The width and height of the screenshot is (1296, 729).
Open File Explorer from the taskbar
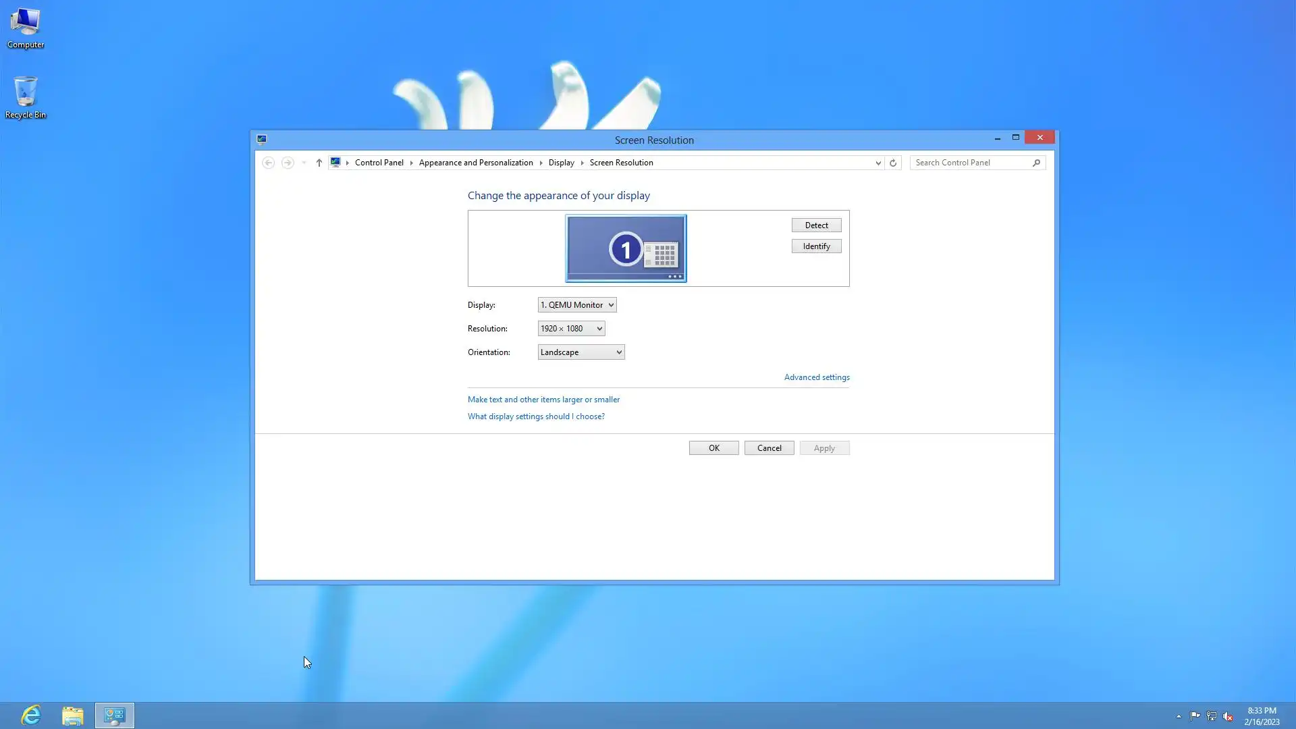pos(73,715)
